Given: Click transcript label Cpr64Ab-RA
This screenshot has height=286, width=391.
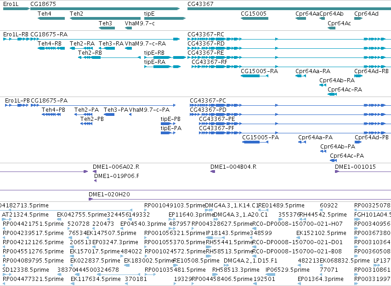Looking at the screenshot, I should (x=337, y=80).
